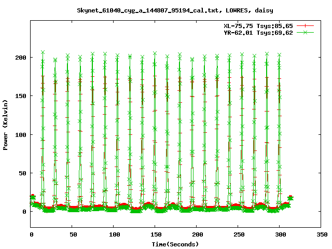The height and width of the screenshot is (249, 332).
Task: Click the plot title naming the Skynet cal file
Action: click(x=175, y=10)
